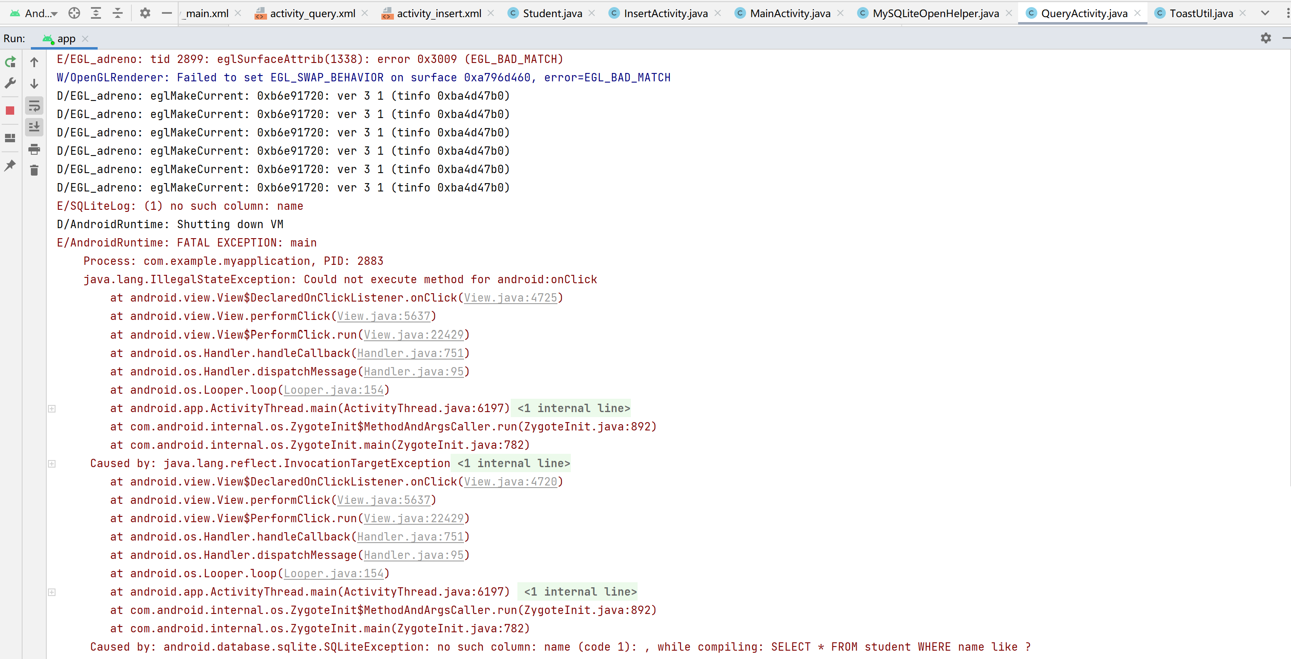Viewport: 1291px width, 659px height.
Task: Pin the Run tab
Action: pos(10,166)
